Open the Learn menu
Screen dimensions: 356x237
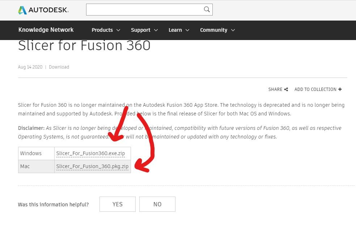pyautogui.click(x=175, y=30)
